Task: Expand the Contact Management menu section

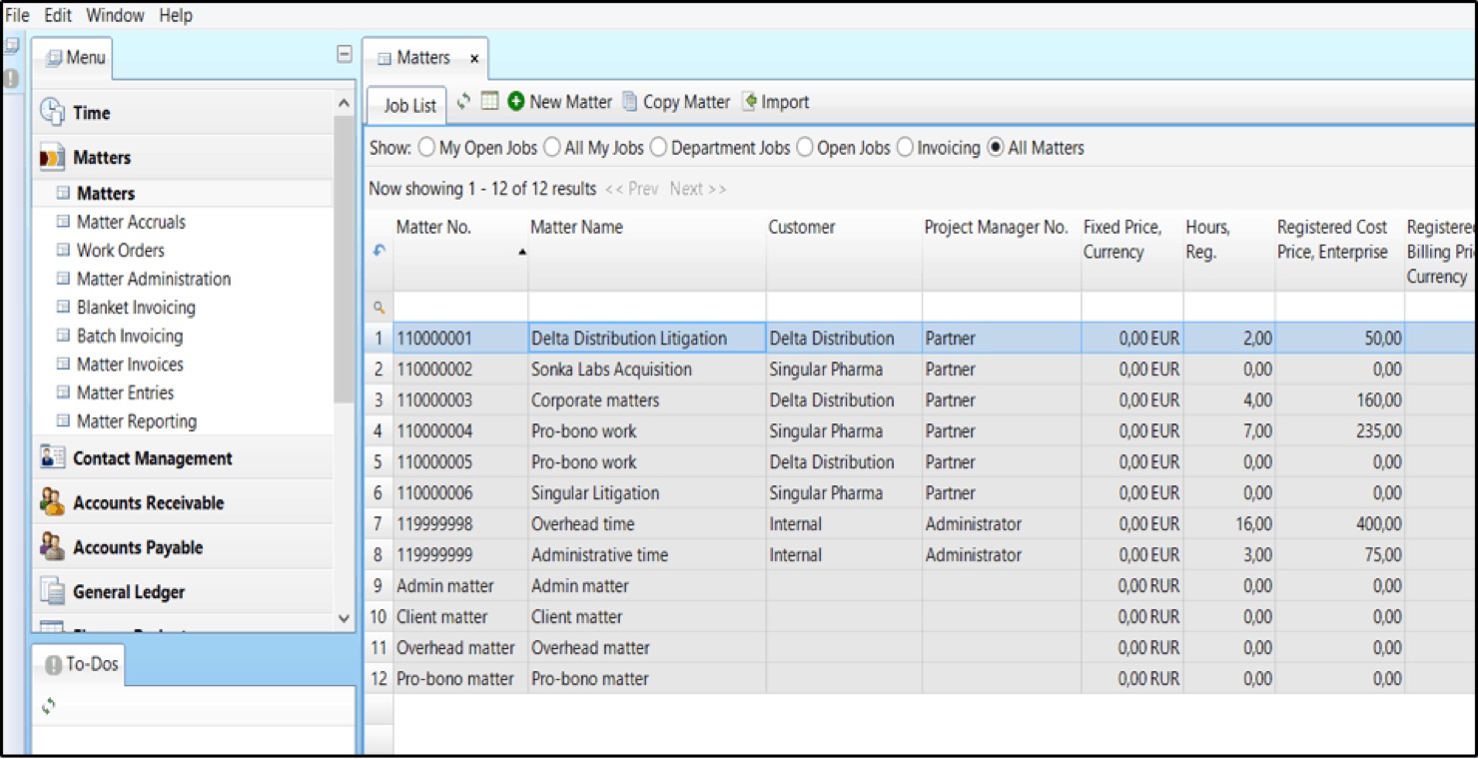Action: coord(152,458)
